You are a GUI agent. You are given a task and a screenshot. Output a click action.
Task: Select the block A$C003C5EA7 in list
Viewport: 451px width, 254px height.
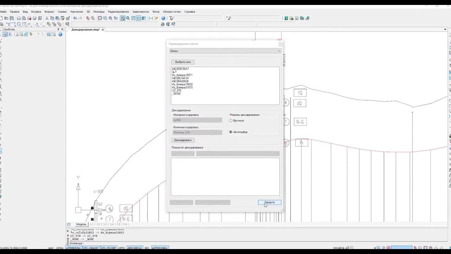point(180,69)
